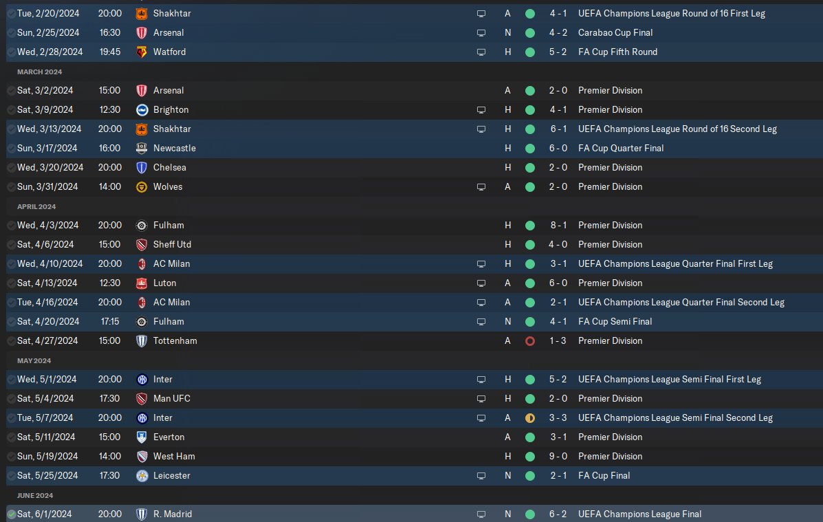Click the yellow draw indicator for Inter away
Viewport: 823px width, 522px height.
pos(530,419)
